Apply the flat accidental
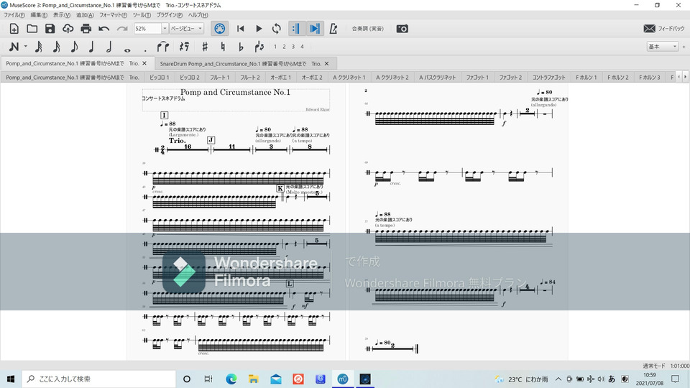 (241, 47)
